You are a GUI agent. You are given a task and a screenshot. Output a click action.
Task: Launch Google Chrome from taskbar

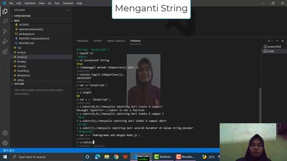click(116, 157)
